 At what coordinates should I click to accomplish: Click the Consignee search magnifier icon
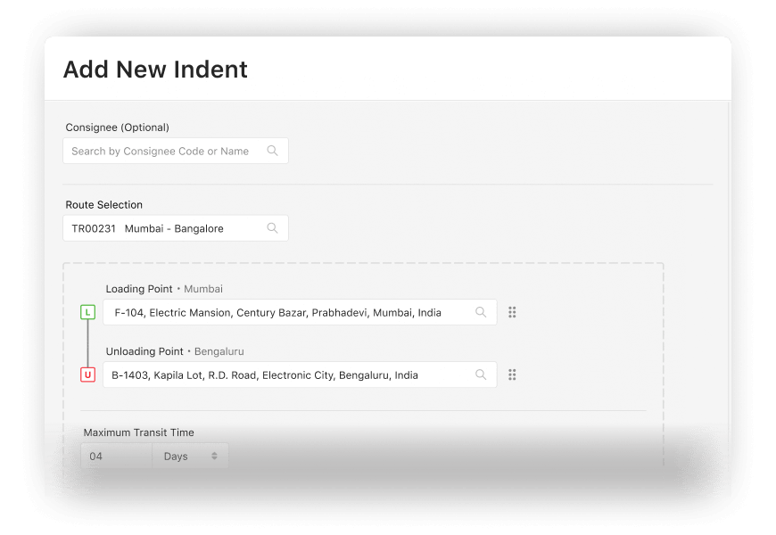[x=272, y=151]
